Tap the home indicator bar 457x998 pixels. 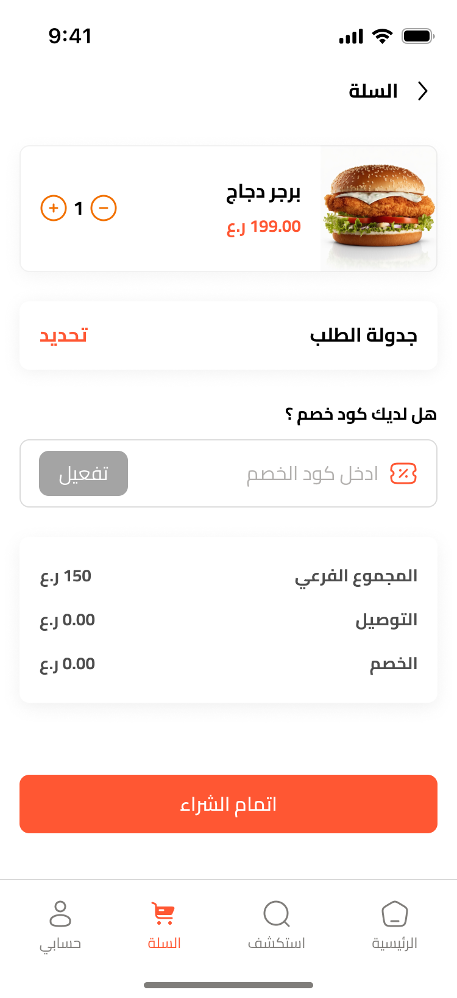click(228, 985)
